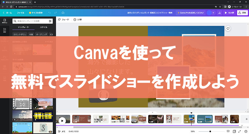This screenshot has width=249, height=134.
Task: Adjust the zoom slider handle
Action: pos(210,131)
